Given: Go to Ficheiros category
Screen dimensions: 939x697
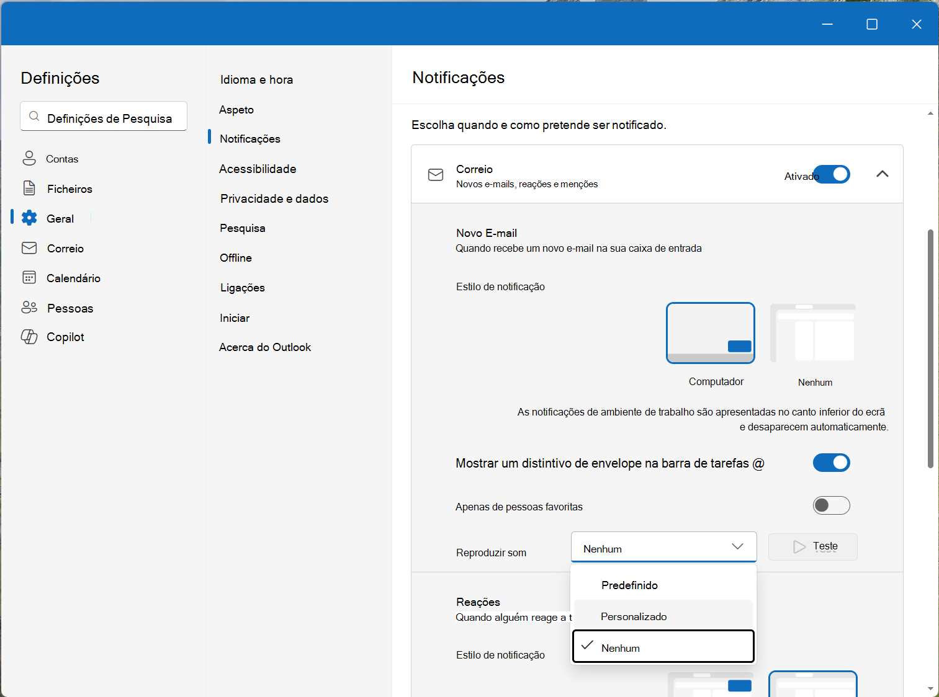Looking at the screenshot, I should coord(70,189).
